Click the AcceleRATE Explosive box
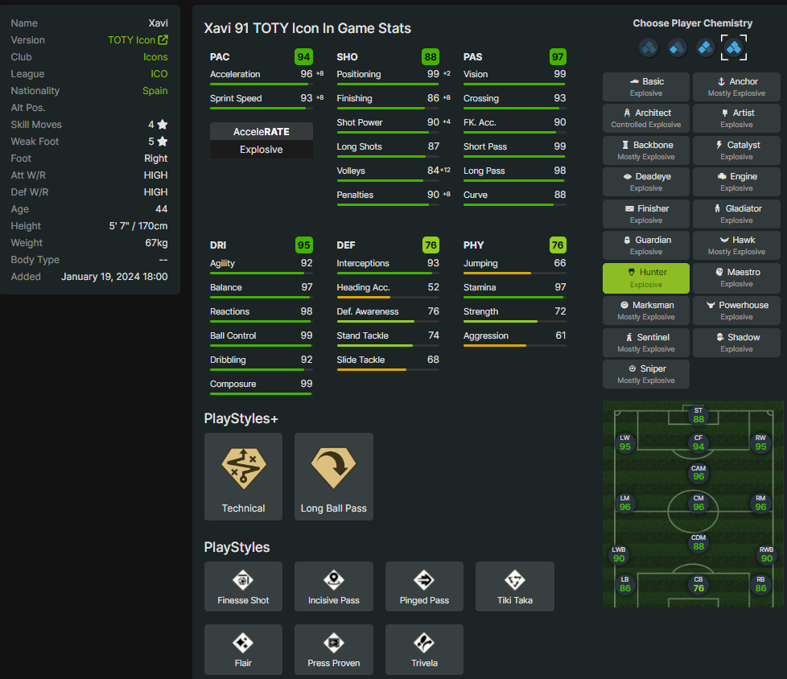Viewport: 787px width, 679px height. coord(261,141)
